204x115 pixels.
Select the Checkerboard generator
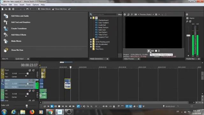tap(103, 20)
